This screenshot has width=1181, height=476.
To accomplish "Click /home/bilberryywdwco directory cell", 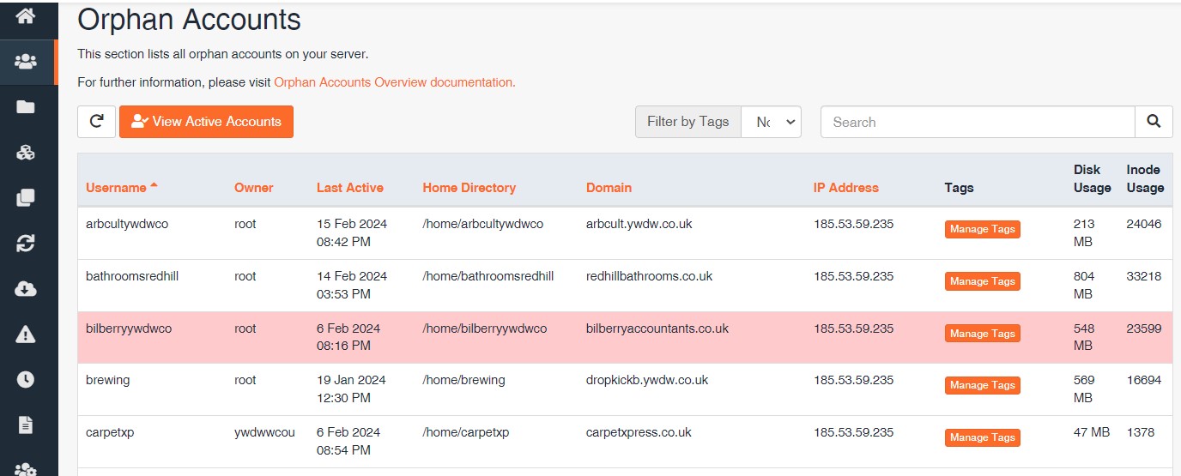I will [484, 328].
